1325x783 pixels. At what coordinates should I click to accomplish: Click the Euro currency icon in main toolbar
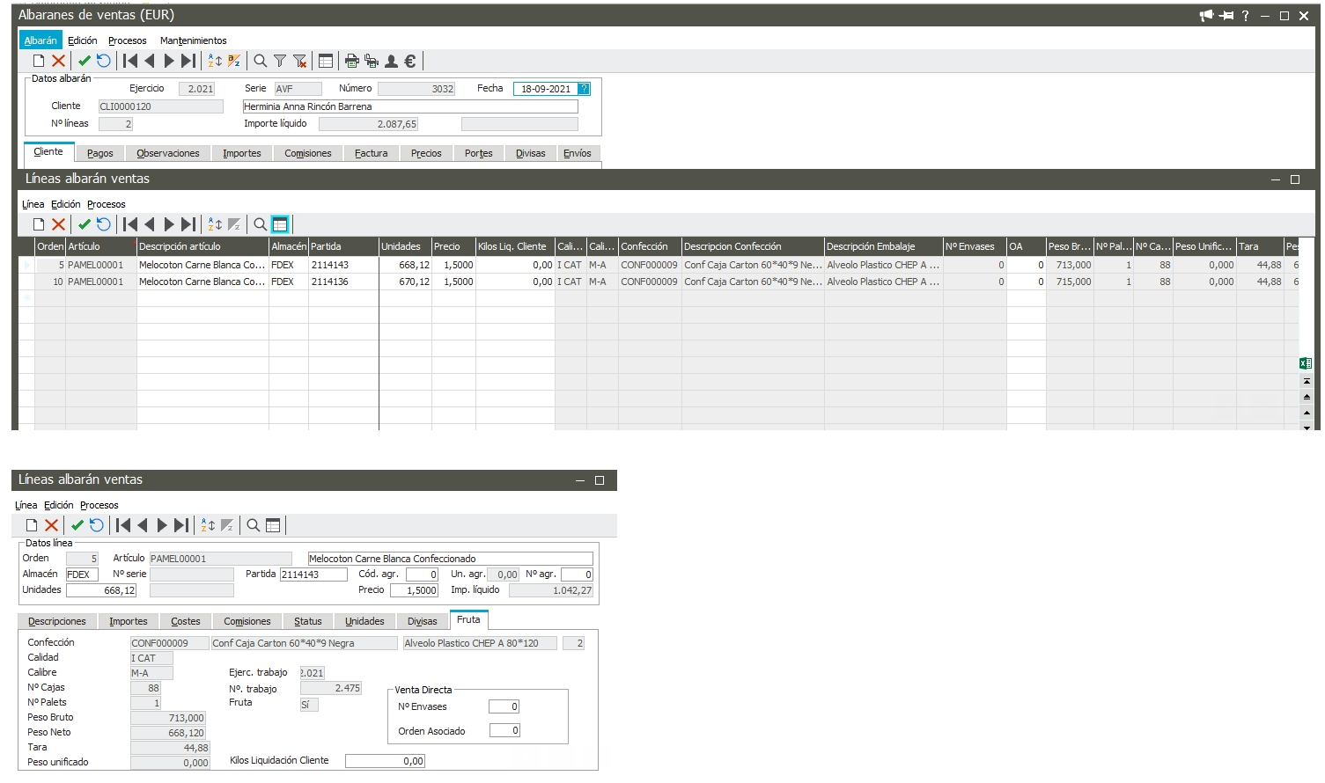(x=410, y=61)
